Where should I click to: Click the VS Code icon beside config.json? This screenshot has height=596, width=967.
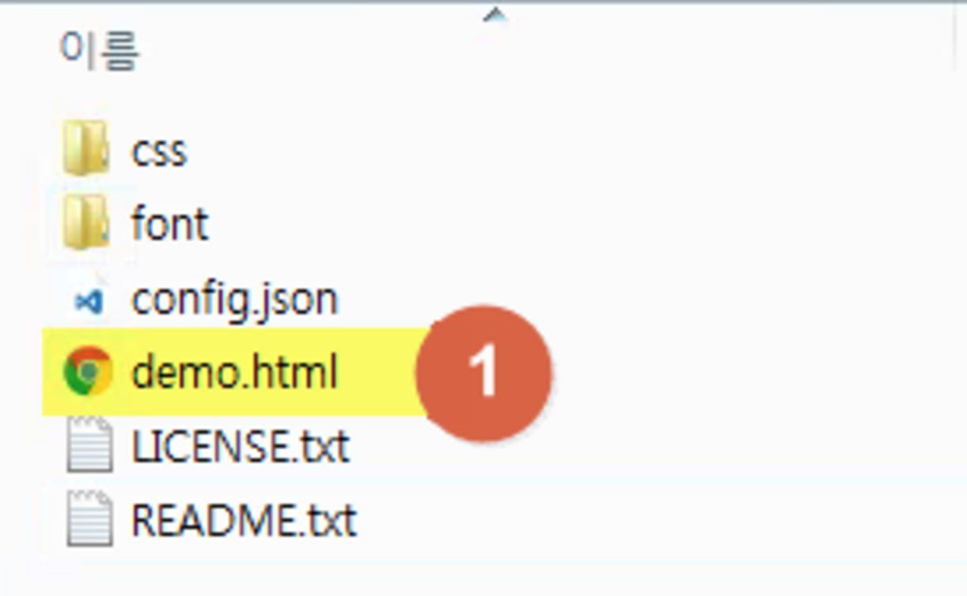pos(88,300)
